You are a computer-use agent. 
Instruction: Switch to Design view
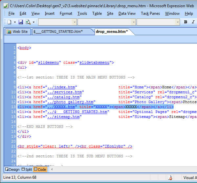[12, 170]
